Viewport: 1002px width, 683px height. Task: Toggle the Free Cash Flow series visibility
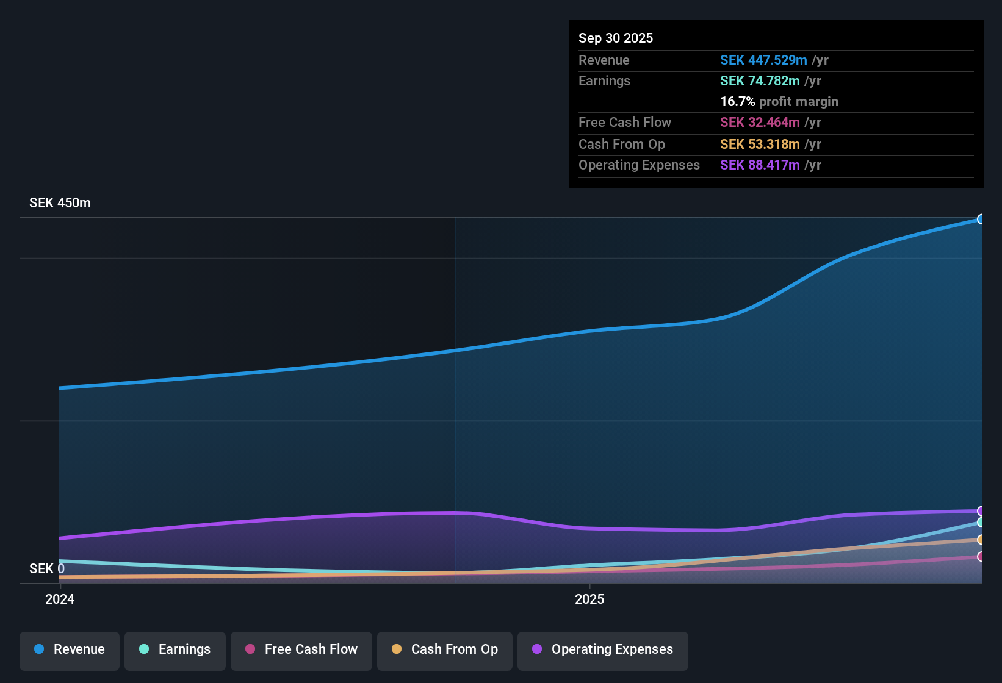(301, 651)
